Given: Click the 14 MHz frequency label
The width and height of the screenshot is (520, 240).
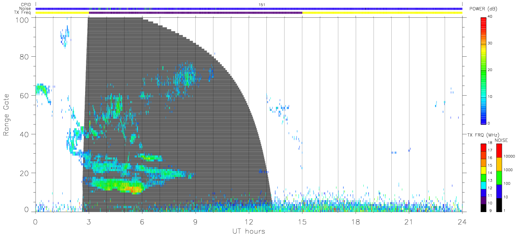Looking at the screenshot, I should [490, 173].
